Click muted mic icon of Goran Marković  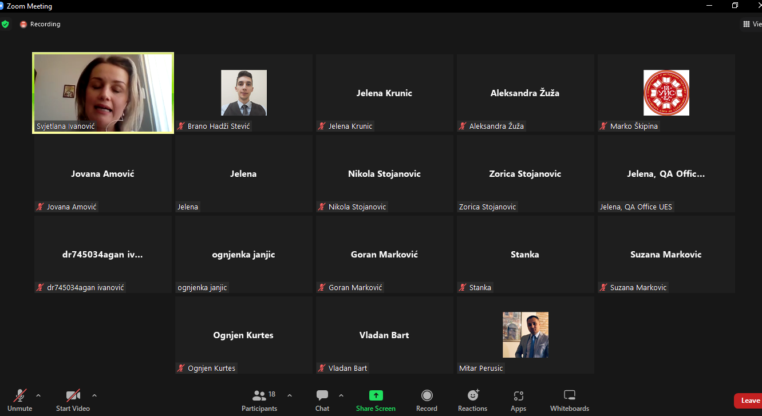322,287
